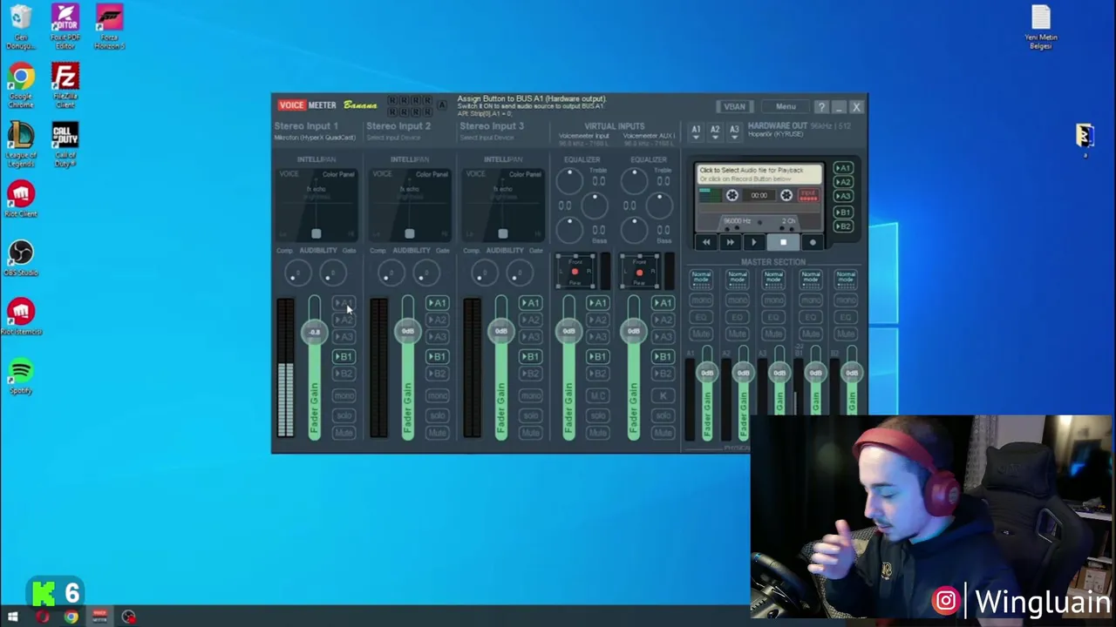Click the Front/Rear panner of Voicemeeter AUX
Viewport: 1116px width, 627px height.
point(640,272)
